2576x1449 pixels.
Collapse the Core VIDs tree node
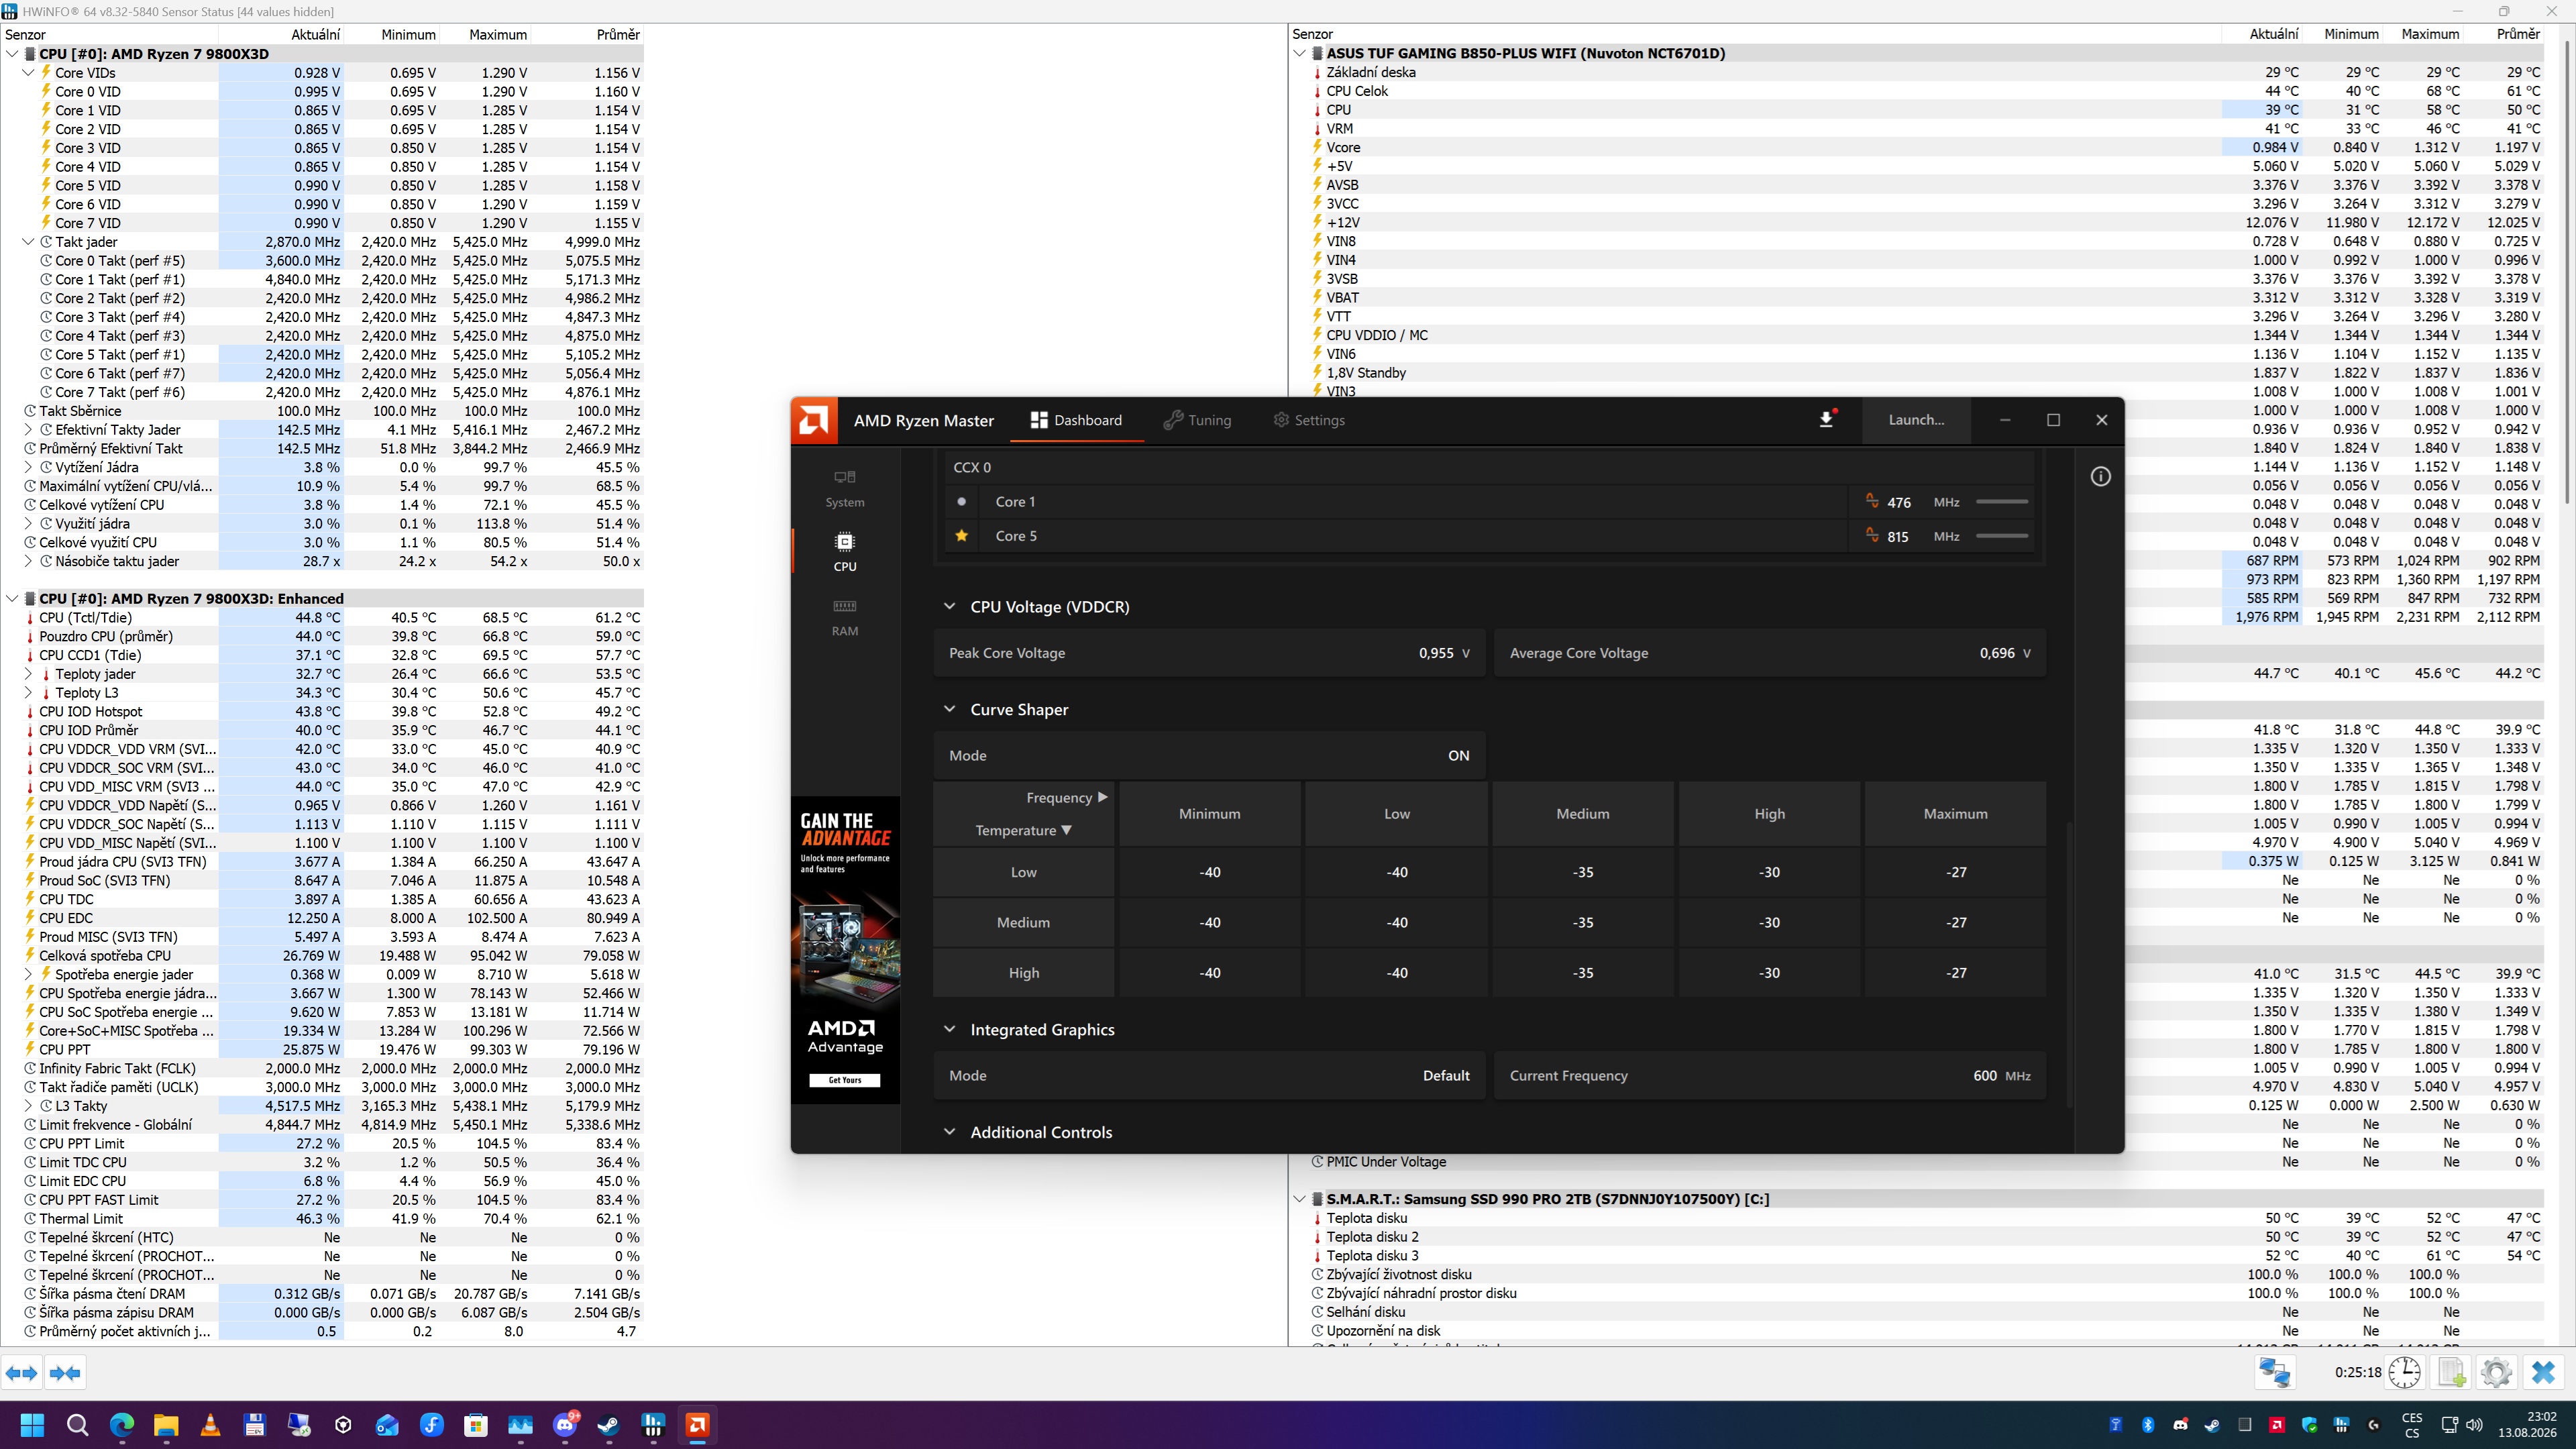[x=28, y=73]
